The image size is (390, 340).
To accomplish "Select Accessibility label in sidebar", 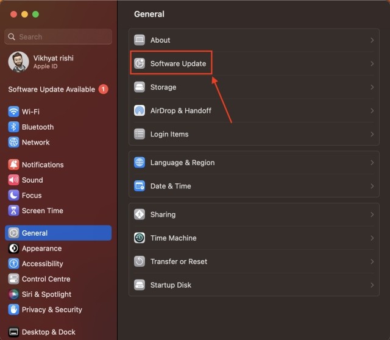I will (x=42, y=264).
